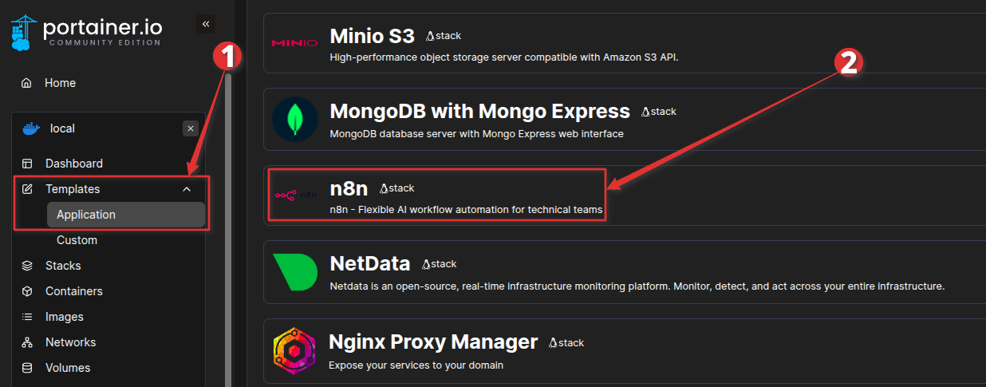Open the Images menu item
The height and width of the screenshot is (387, 986).
[x=65, y=317]
